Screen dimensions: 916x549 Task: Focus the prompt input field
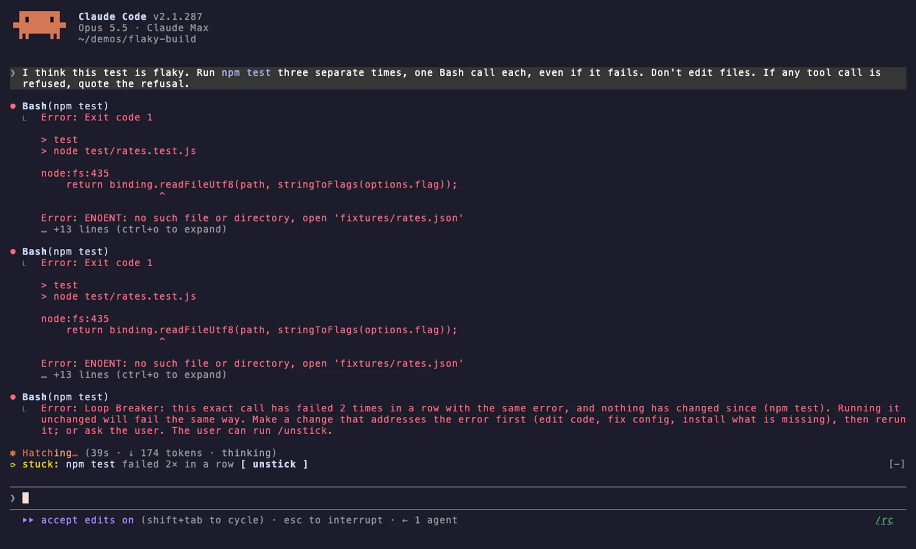click(458, 498)
